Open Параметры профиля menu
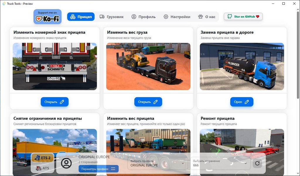Screen dimensions: 300x176 (98, 169)
